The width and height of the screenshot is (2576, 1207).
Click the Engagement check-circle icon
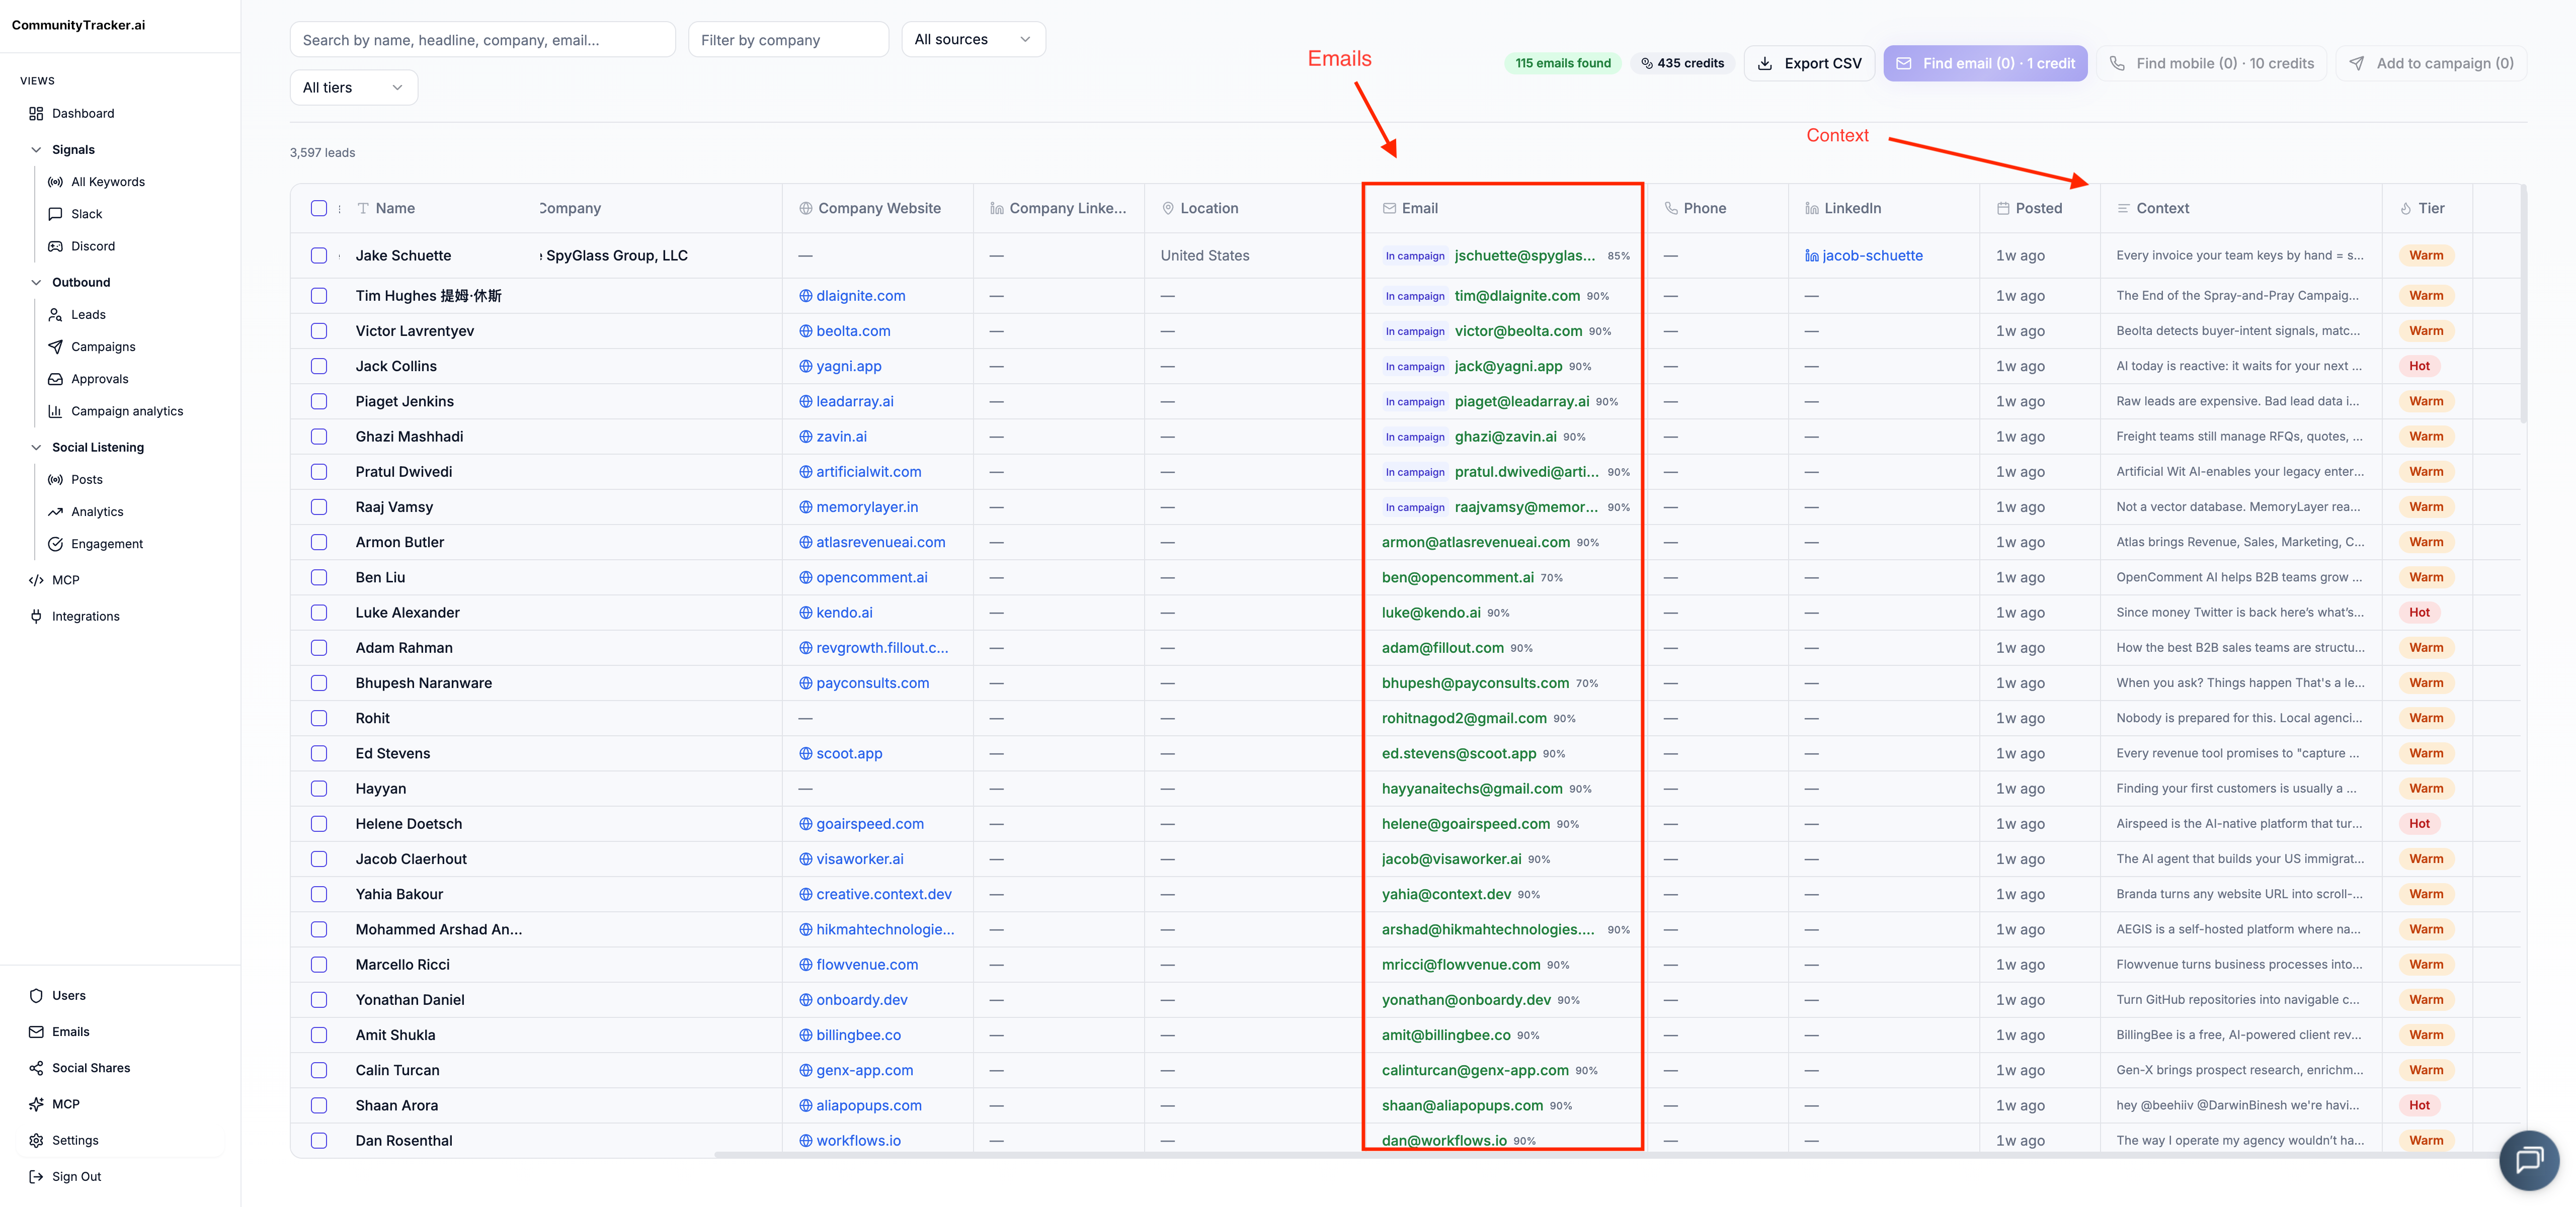[56, 544]
